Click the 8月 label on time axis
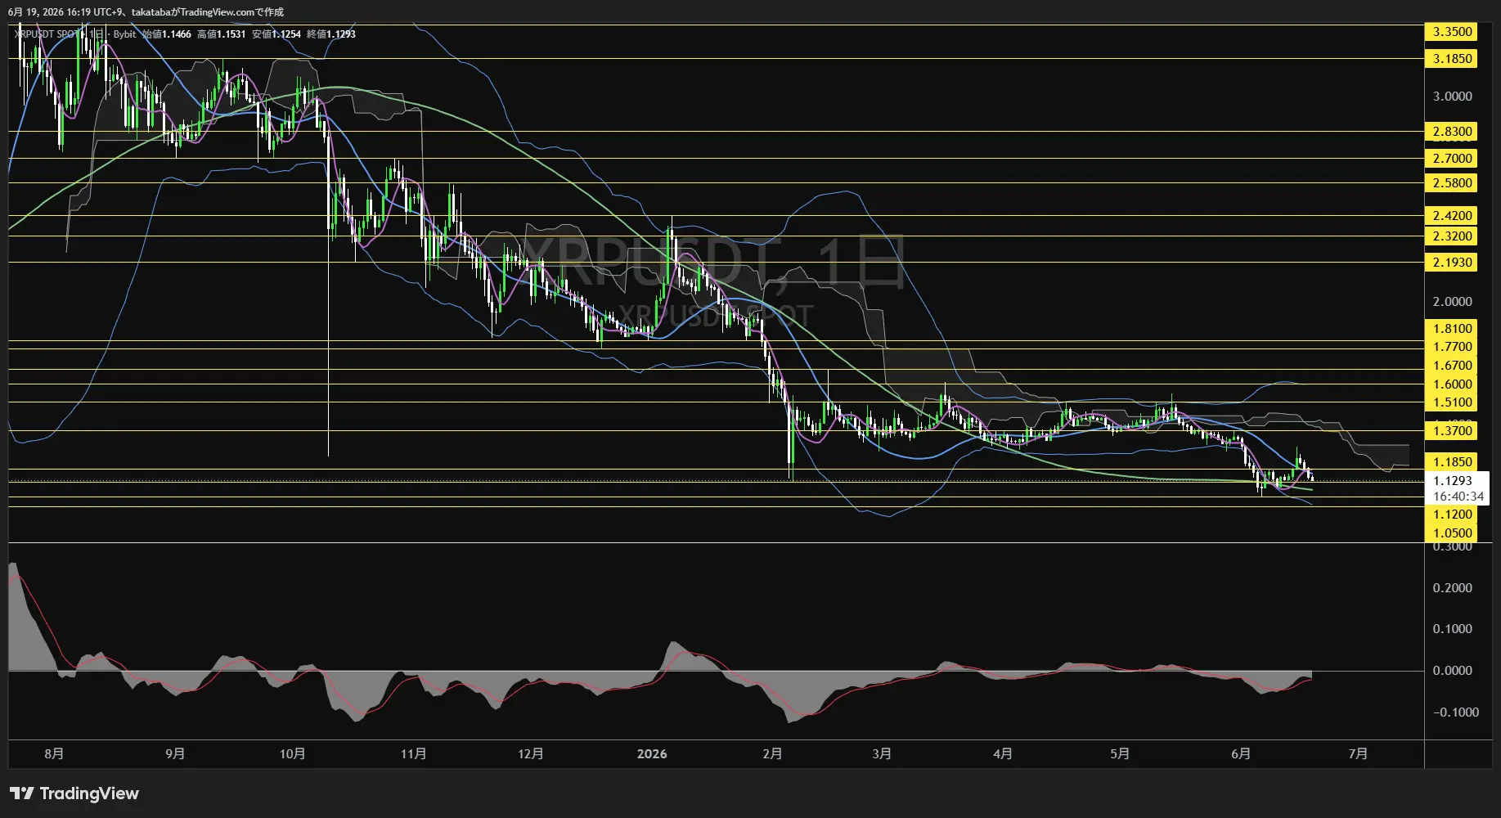This screenshot has width=1501, height=818. coord(54,754)
